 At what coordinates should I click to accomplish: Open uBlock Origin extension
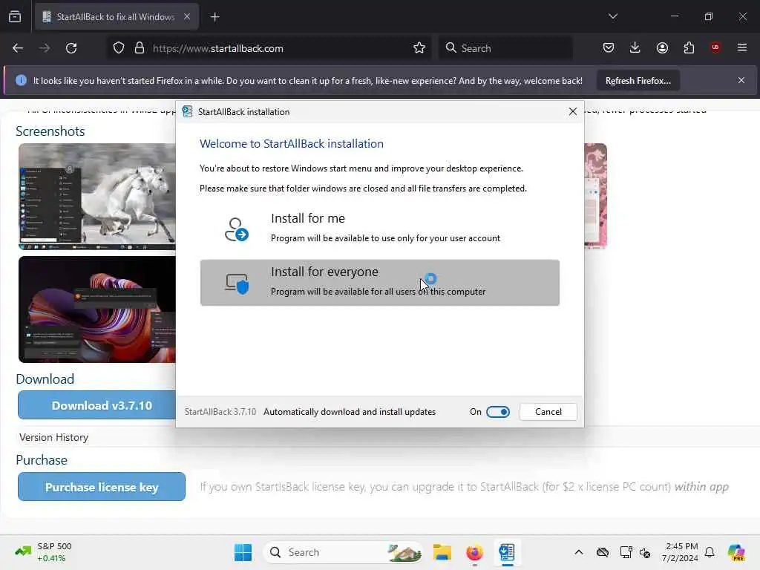coord(715,47)
